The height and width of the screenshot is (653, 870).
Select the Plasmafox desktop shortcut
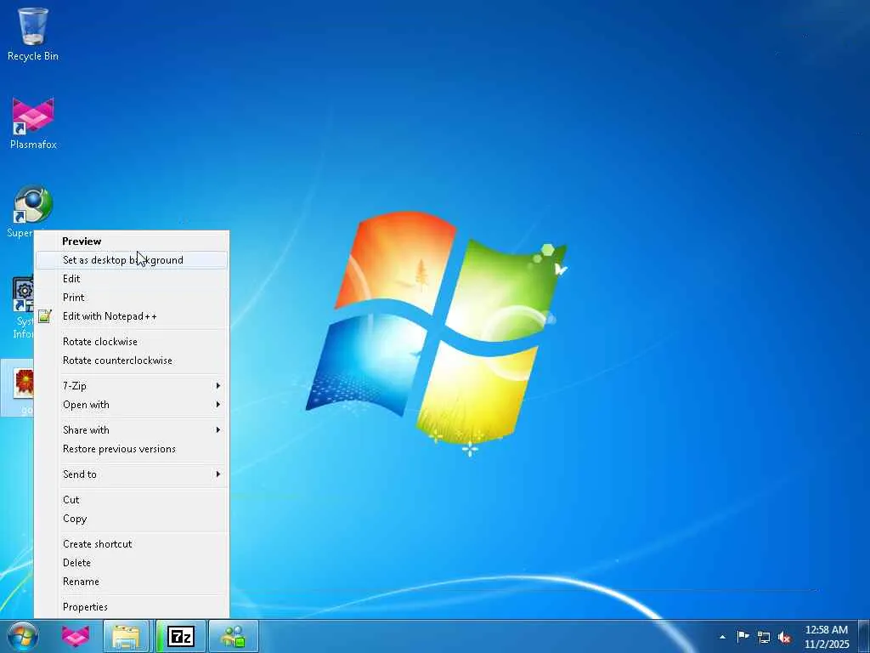(33, 123)
